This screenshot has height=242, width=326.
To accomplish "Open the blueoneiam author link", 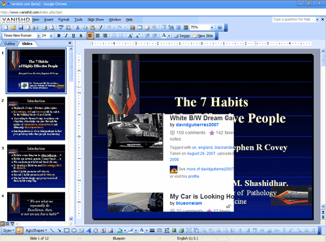I will [189, 203].
